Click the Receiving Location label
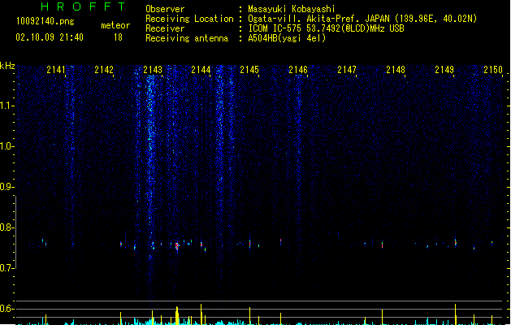The image size is (511, 325). point(189,19)
